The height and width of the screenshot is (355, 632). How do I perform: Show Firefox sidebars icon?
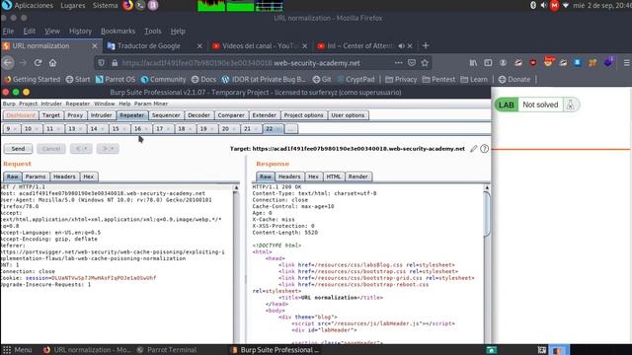(x=488, y=63)
